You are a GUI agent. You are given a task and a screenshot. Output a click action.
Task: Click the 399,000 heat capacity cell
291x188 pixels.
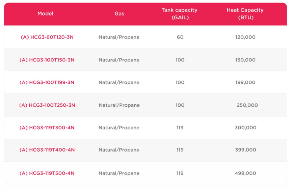point(245,150)
